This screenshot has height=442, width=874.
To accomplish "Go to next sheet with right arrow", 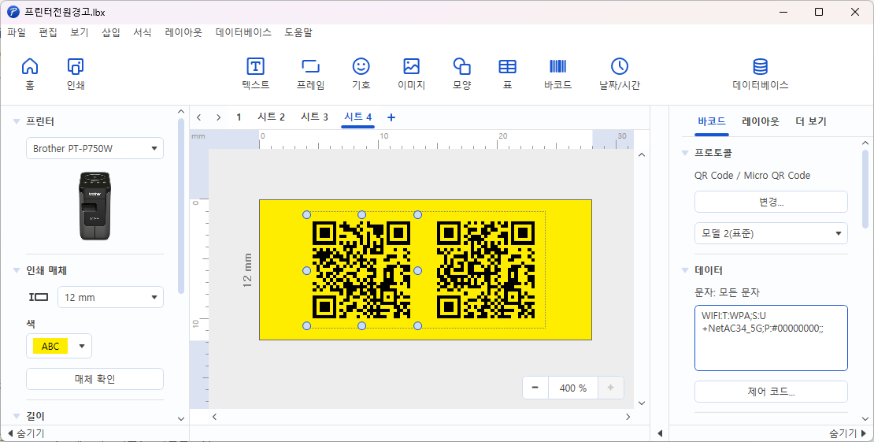I will (x=219, y=117).
